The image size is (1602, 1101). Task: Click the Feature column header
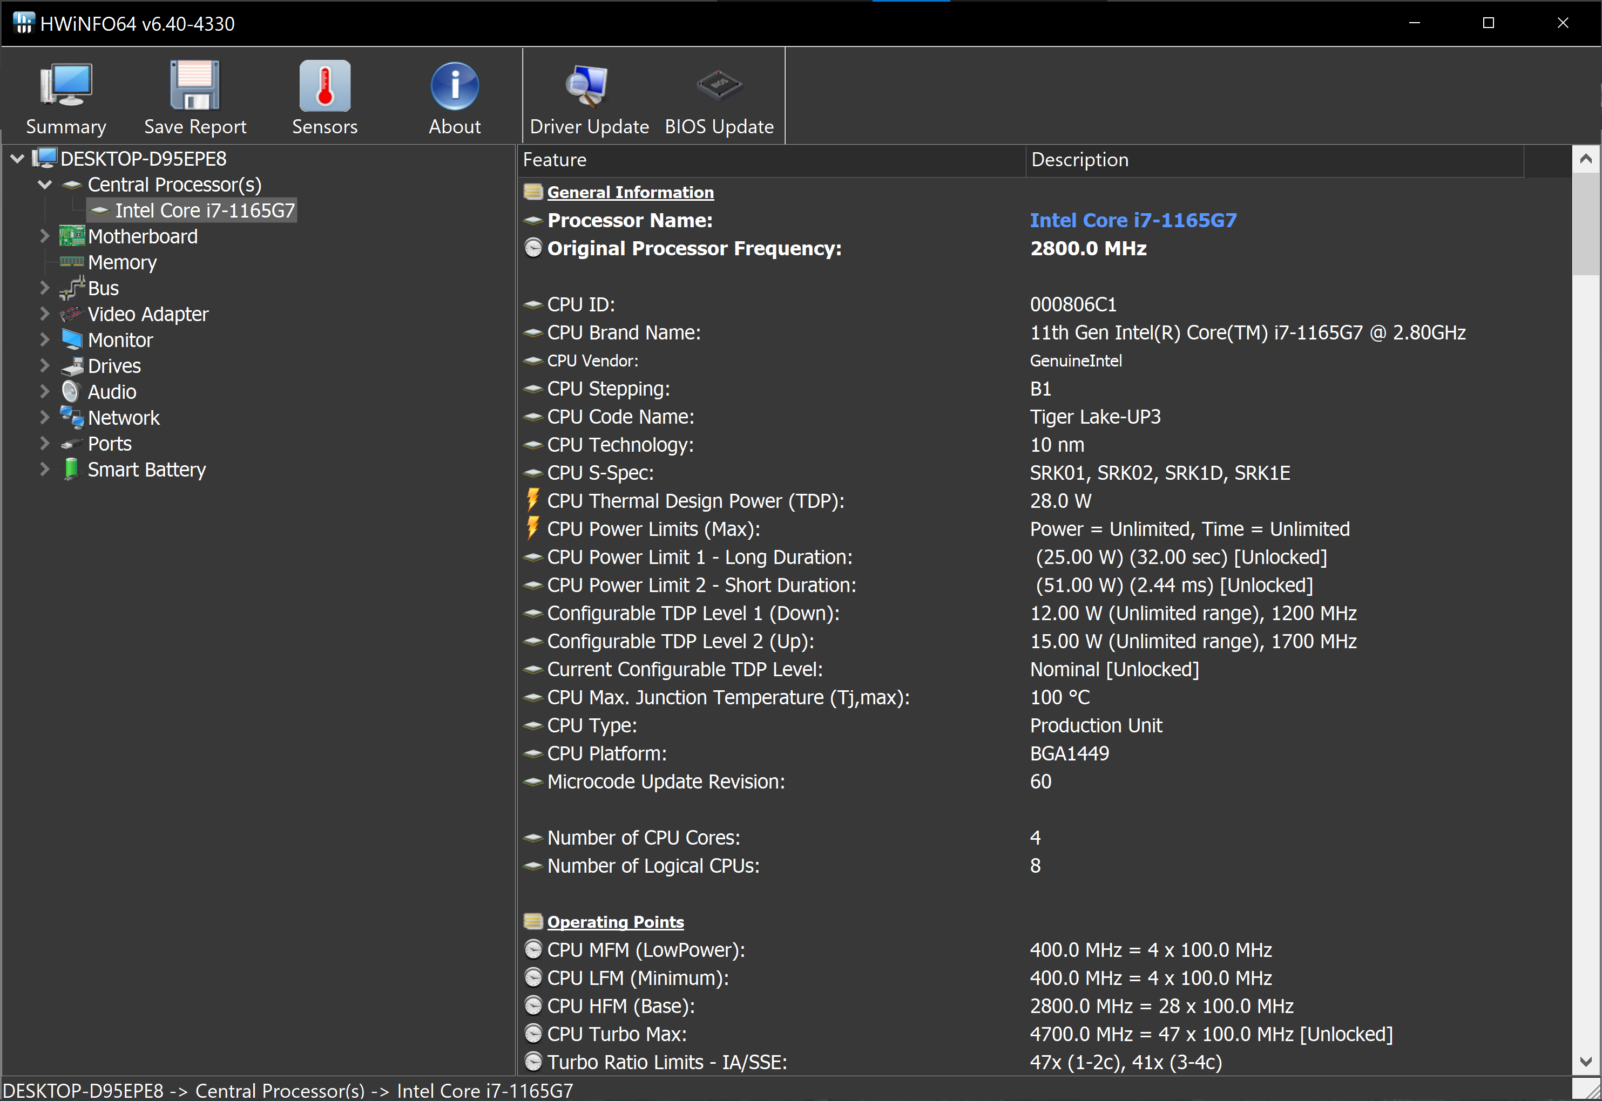771,160
